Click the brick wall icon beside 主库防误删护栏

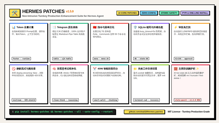176,69
